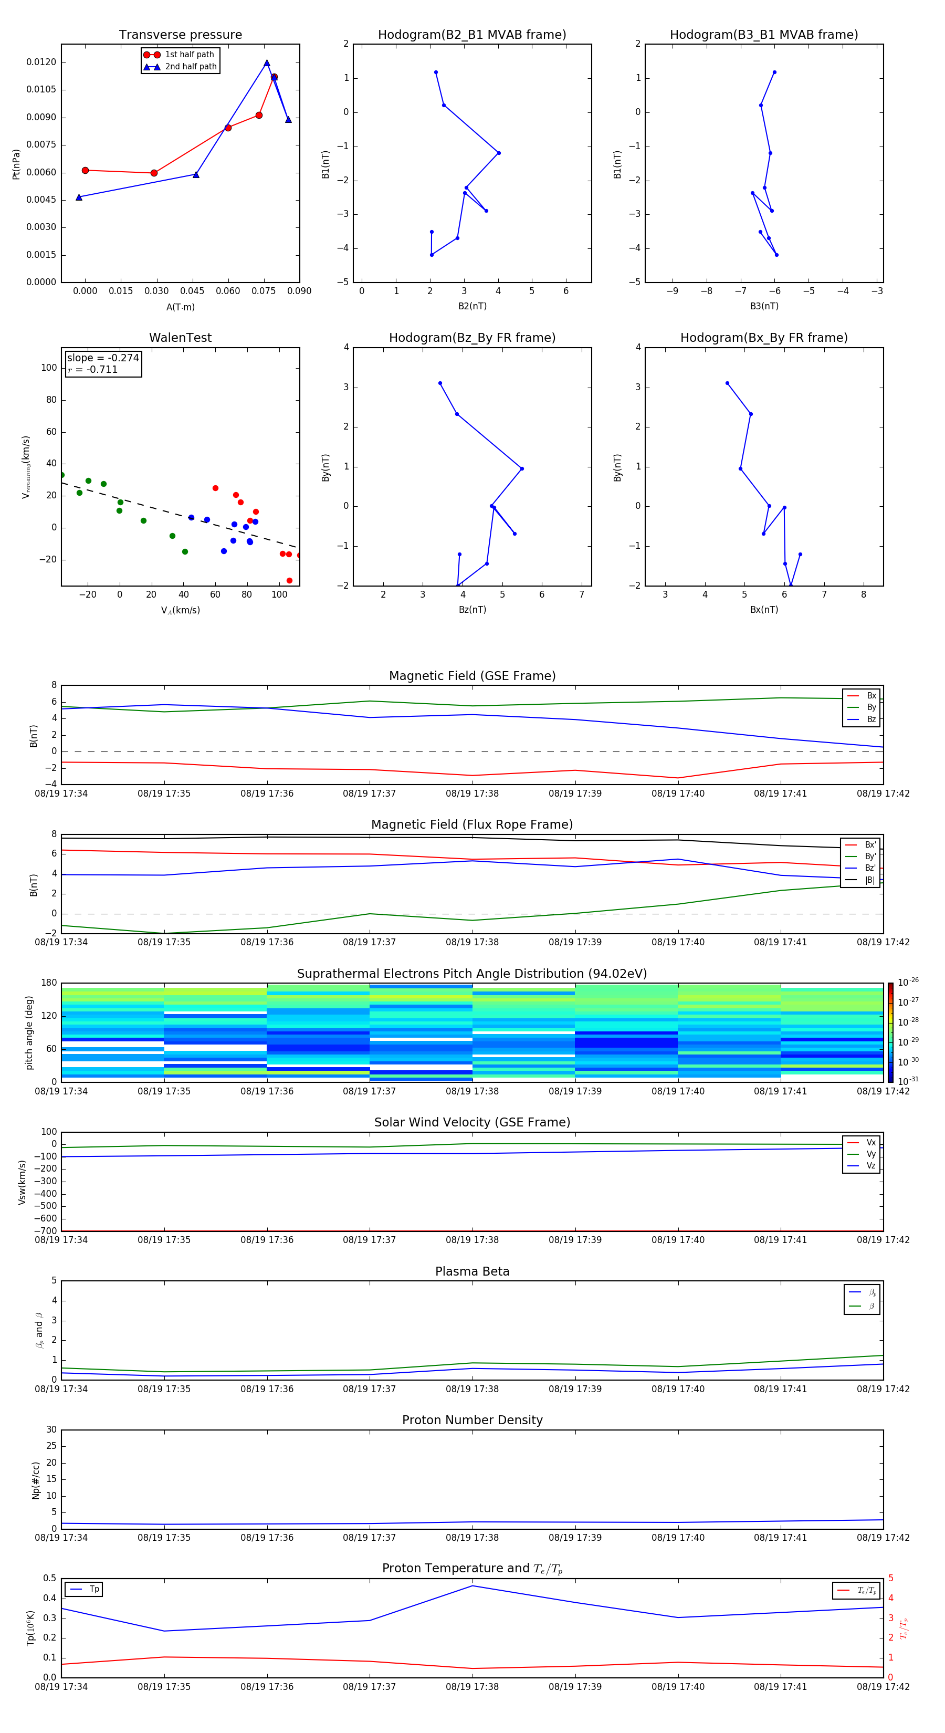Click the "Pt(nPa)" y-axis label
This screenshot has width=945, height=1733.
pos(16,164)
